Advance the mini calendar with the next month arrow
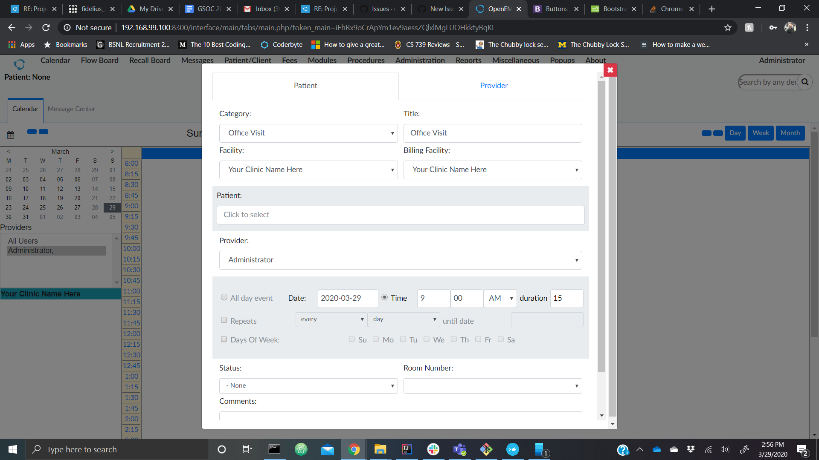The width and height of the screenshot is (819, 460). 112,151
